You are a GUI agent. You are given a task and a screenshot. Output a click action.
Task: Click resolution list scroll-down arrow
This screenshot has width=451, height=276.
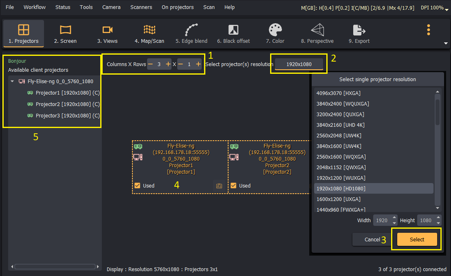click(438, 208)
